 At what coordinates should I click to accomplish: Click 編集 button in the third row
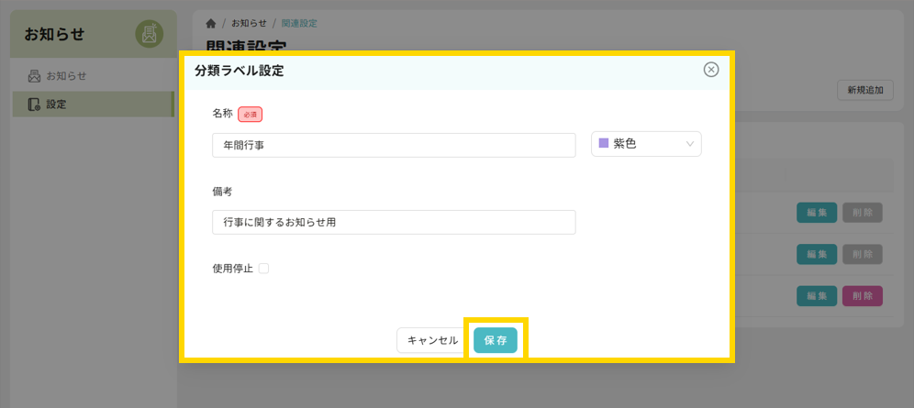(816, 296)
